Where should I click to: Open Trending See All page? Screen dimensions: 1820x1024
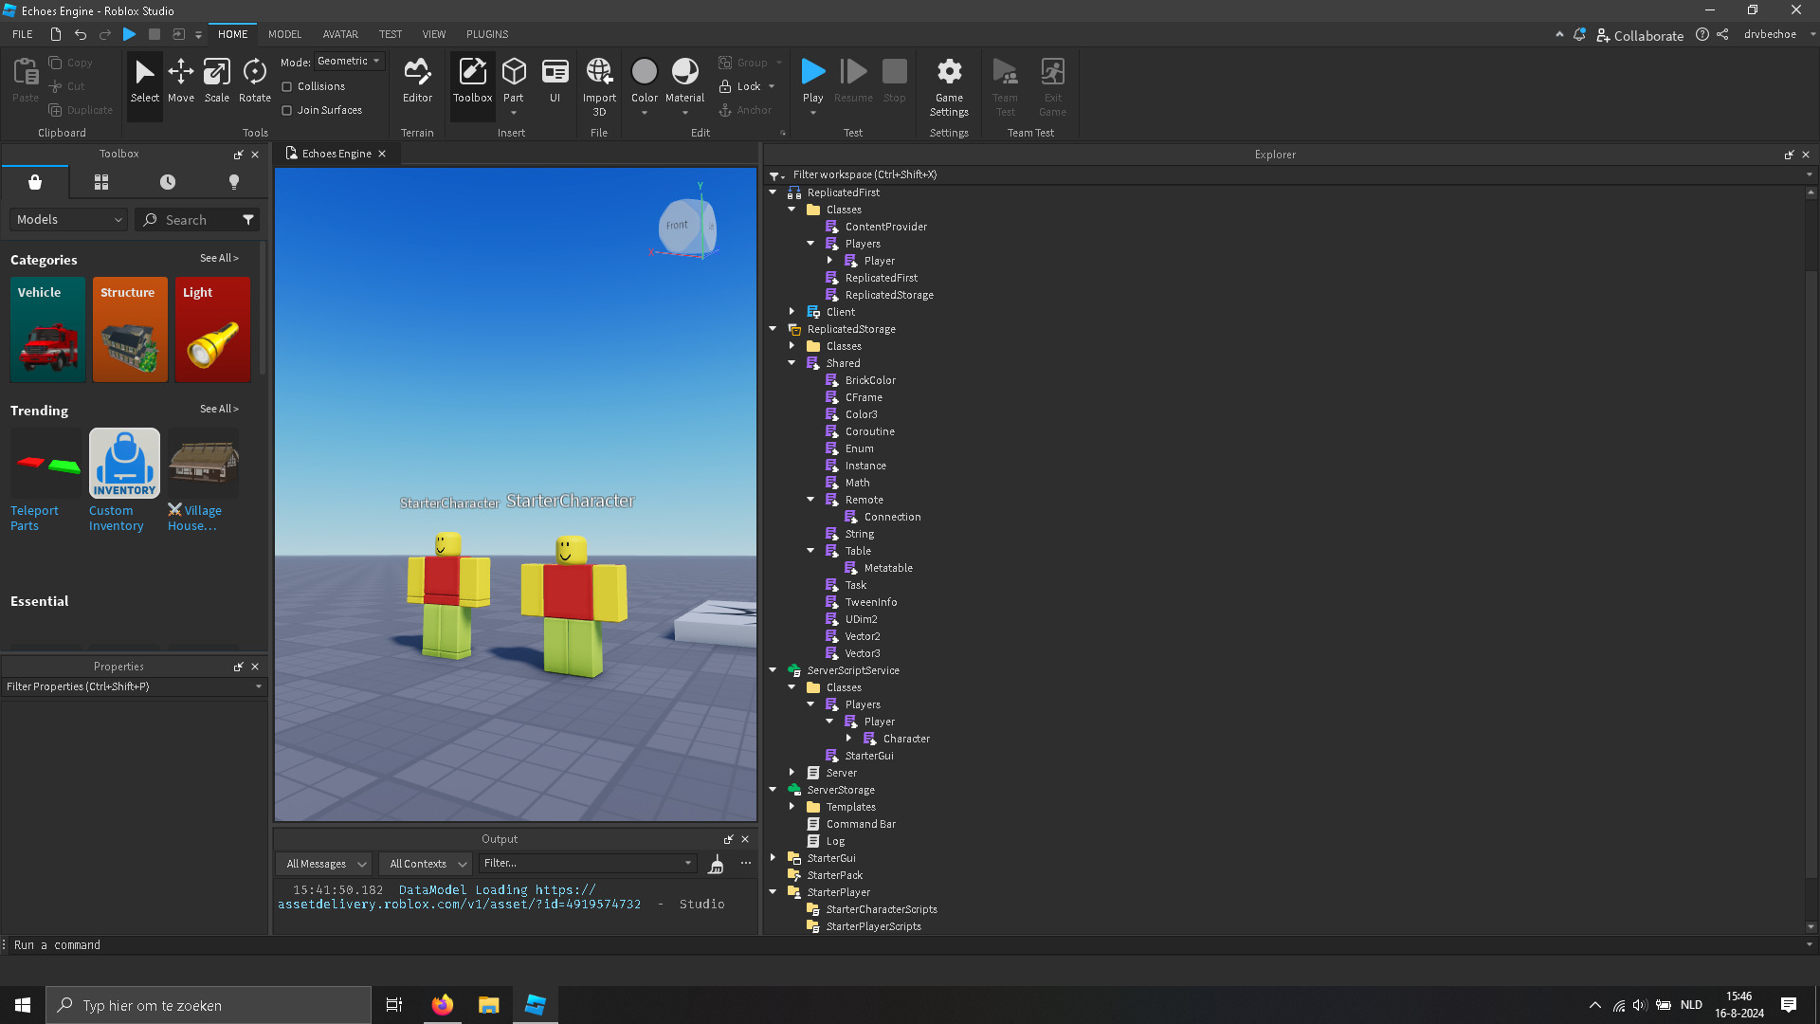coord(219,409)
